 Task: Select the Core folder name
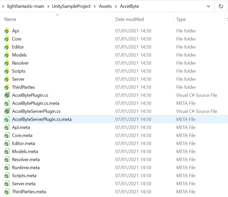point(17,39)
